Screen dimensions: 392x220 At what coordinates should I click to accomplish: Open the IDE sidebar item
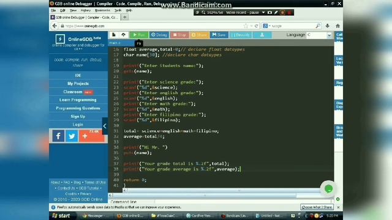pos(78,75)
